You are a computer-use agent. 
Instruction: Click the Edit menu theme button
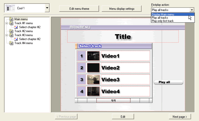79,9
